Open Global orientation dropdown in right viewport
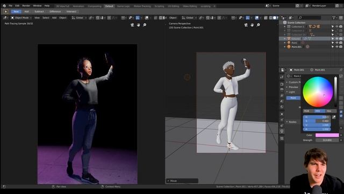 [189, 18]
